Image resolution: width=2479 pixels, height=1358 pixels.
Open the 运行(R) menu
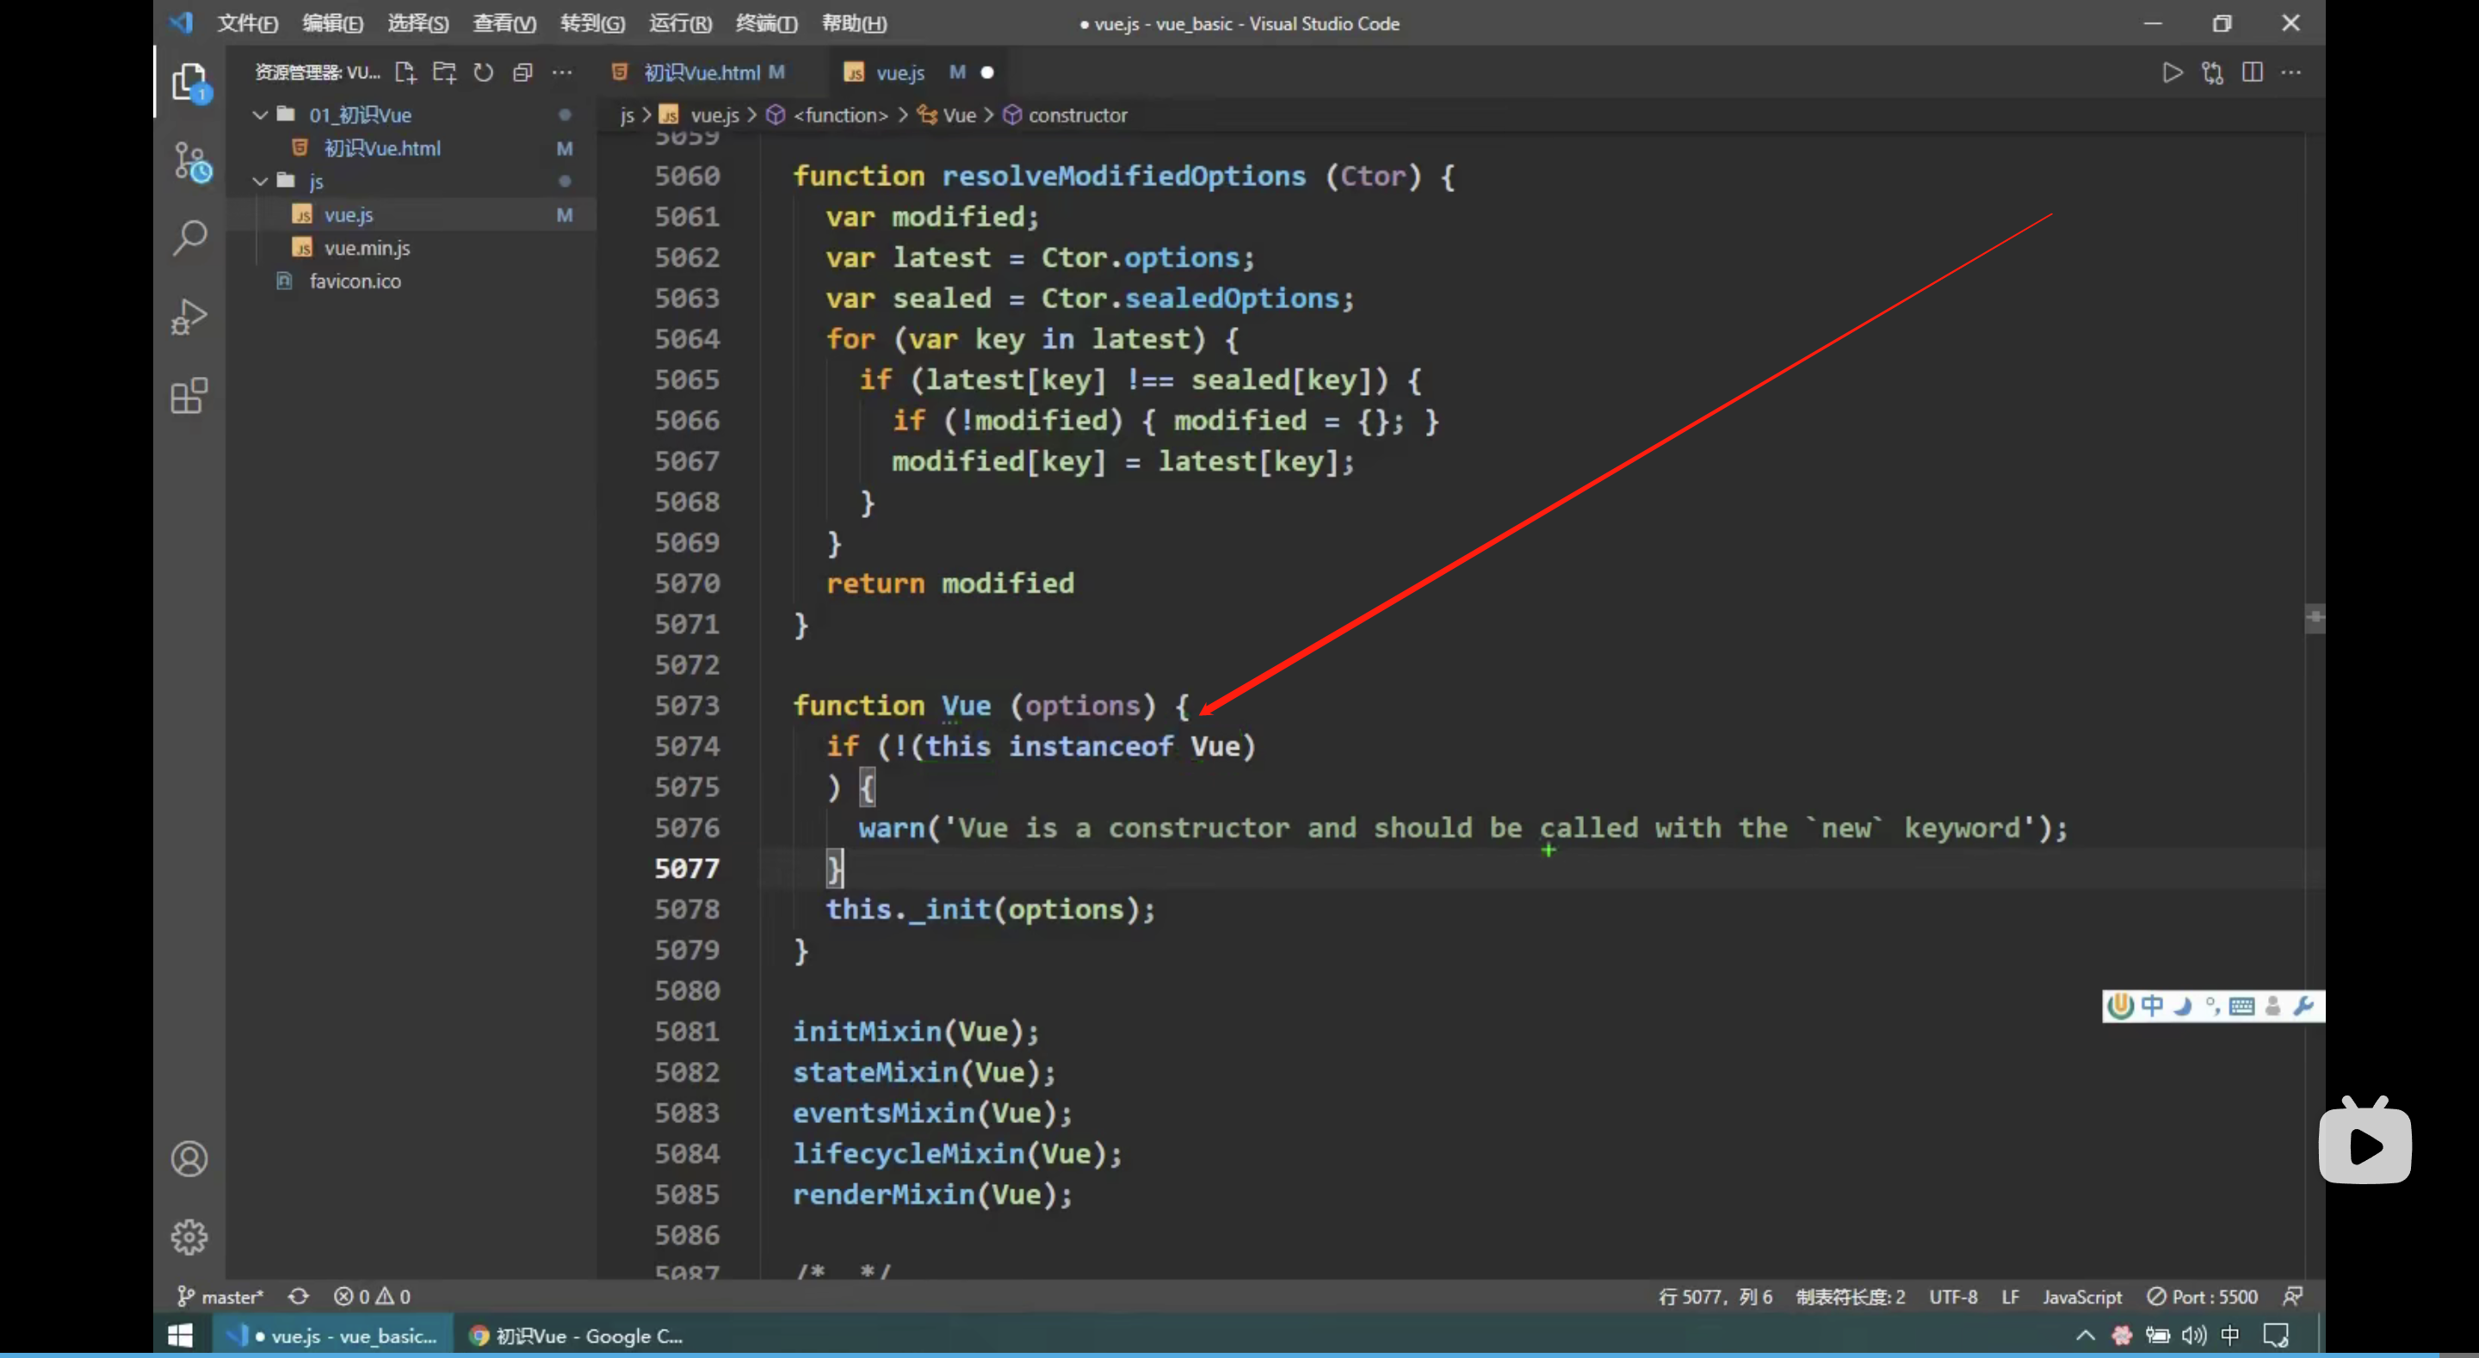(x=679, y=23)
